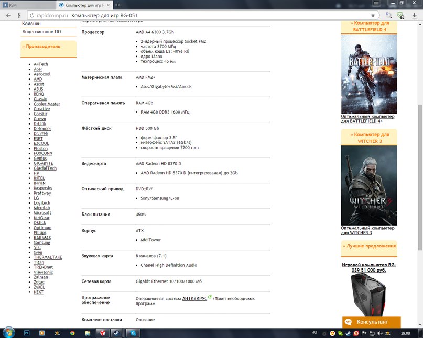423x338 pixels.
Task: Click the green shield protection icon
Action: point(400,15)
